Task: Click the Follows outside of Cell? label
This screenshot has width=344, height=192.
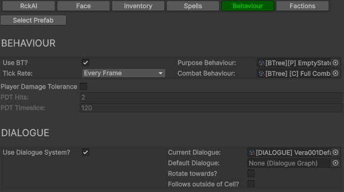Action: tap(204, 184)
